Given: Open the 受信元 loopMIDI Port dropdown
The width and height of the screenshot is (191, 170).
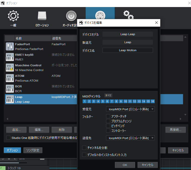Looking at the screenshot, I should click(130, 109).
